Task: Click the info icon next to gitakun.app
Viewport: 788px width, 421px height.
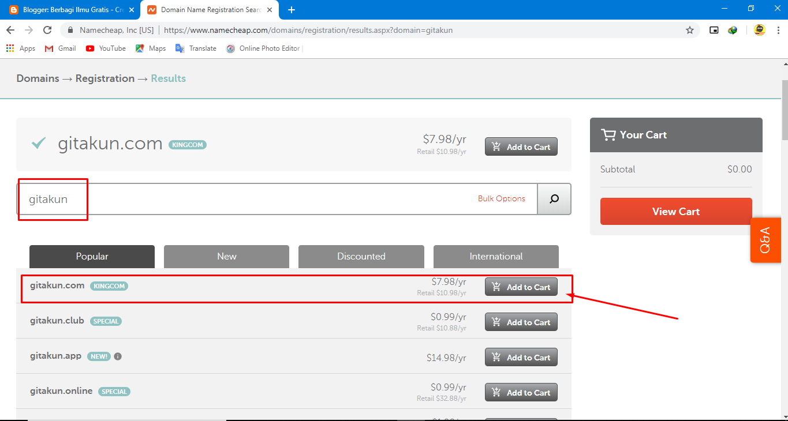Action: pyautogui.click(x=118, y=356)
